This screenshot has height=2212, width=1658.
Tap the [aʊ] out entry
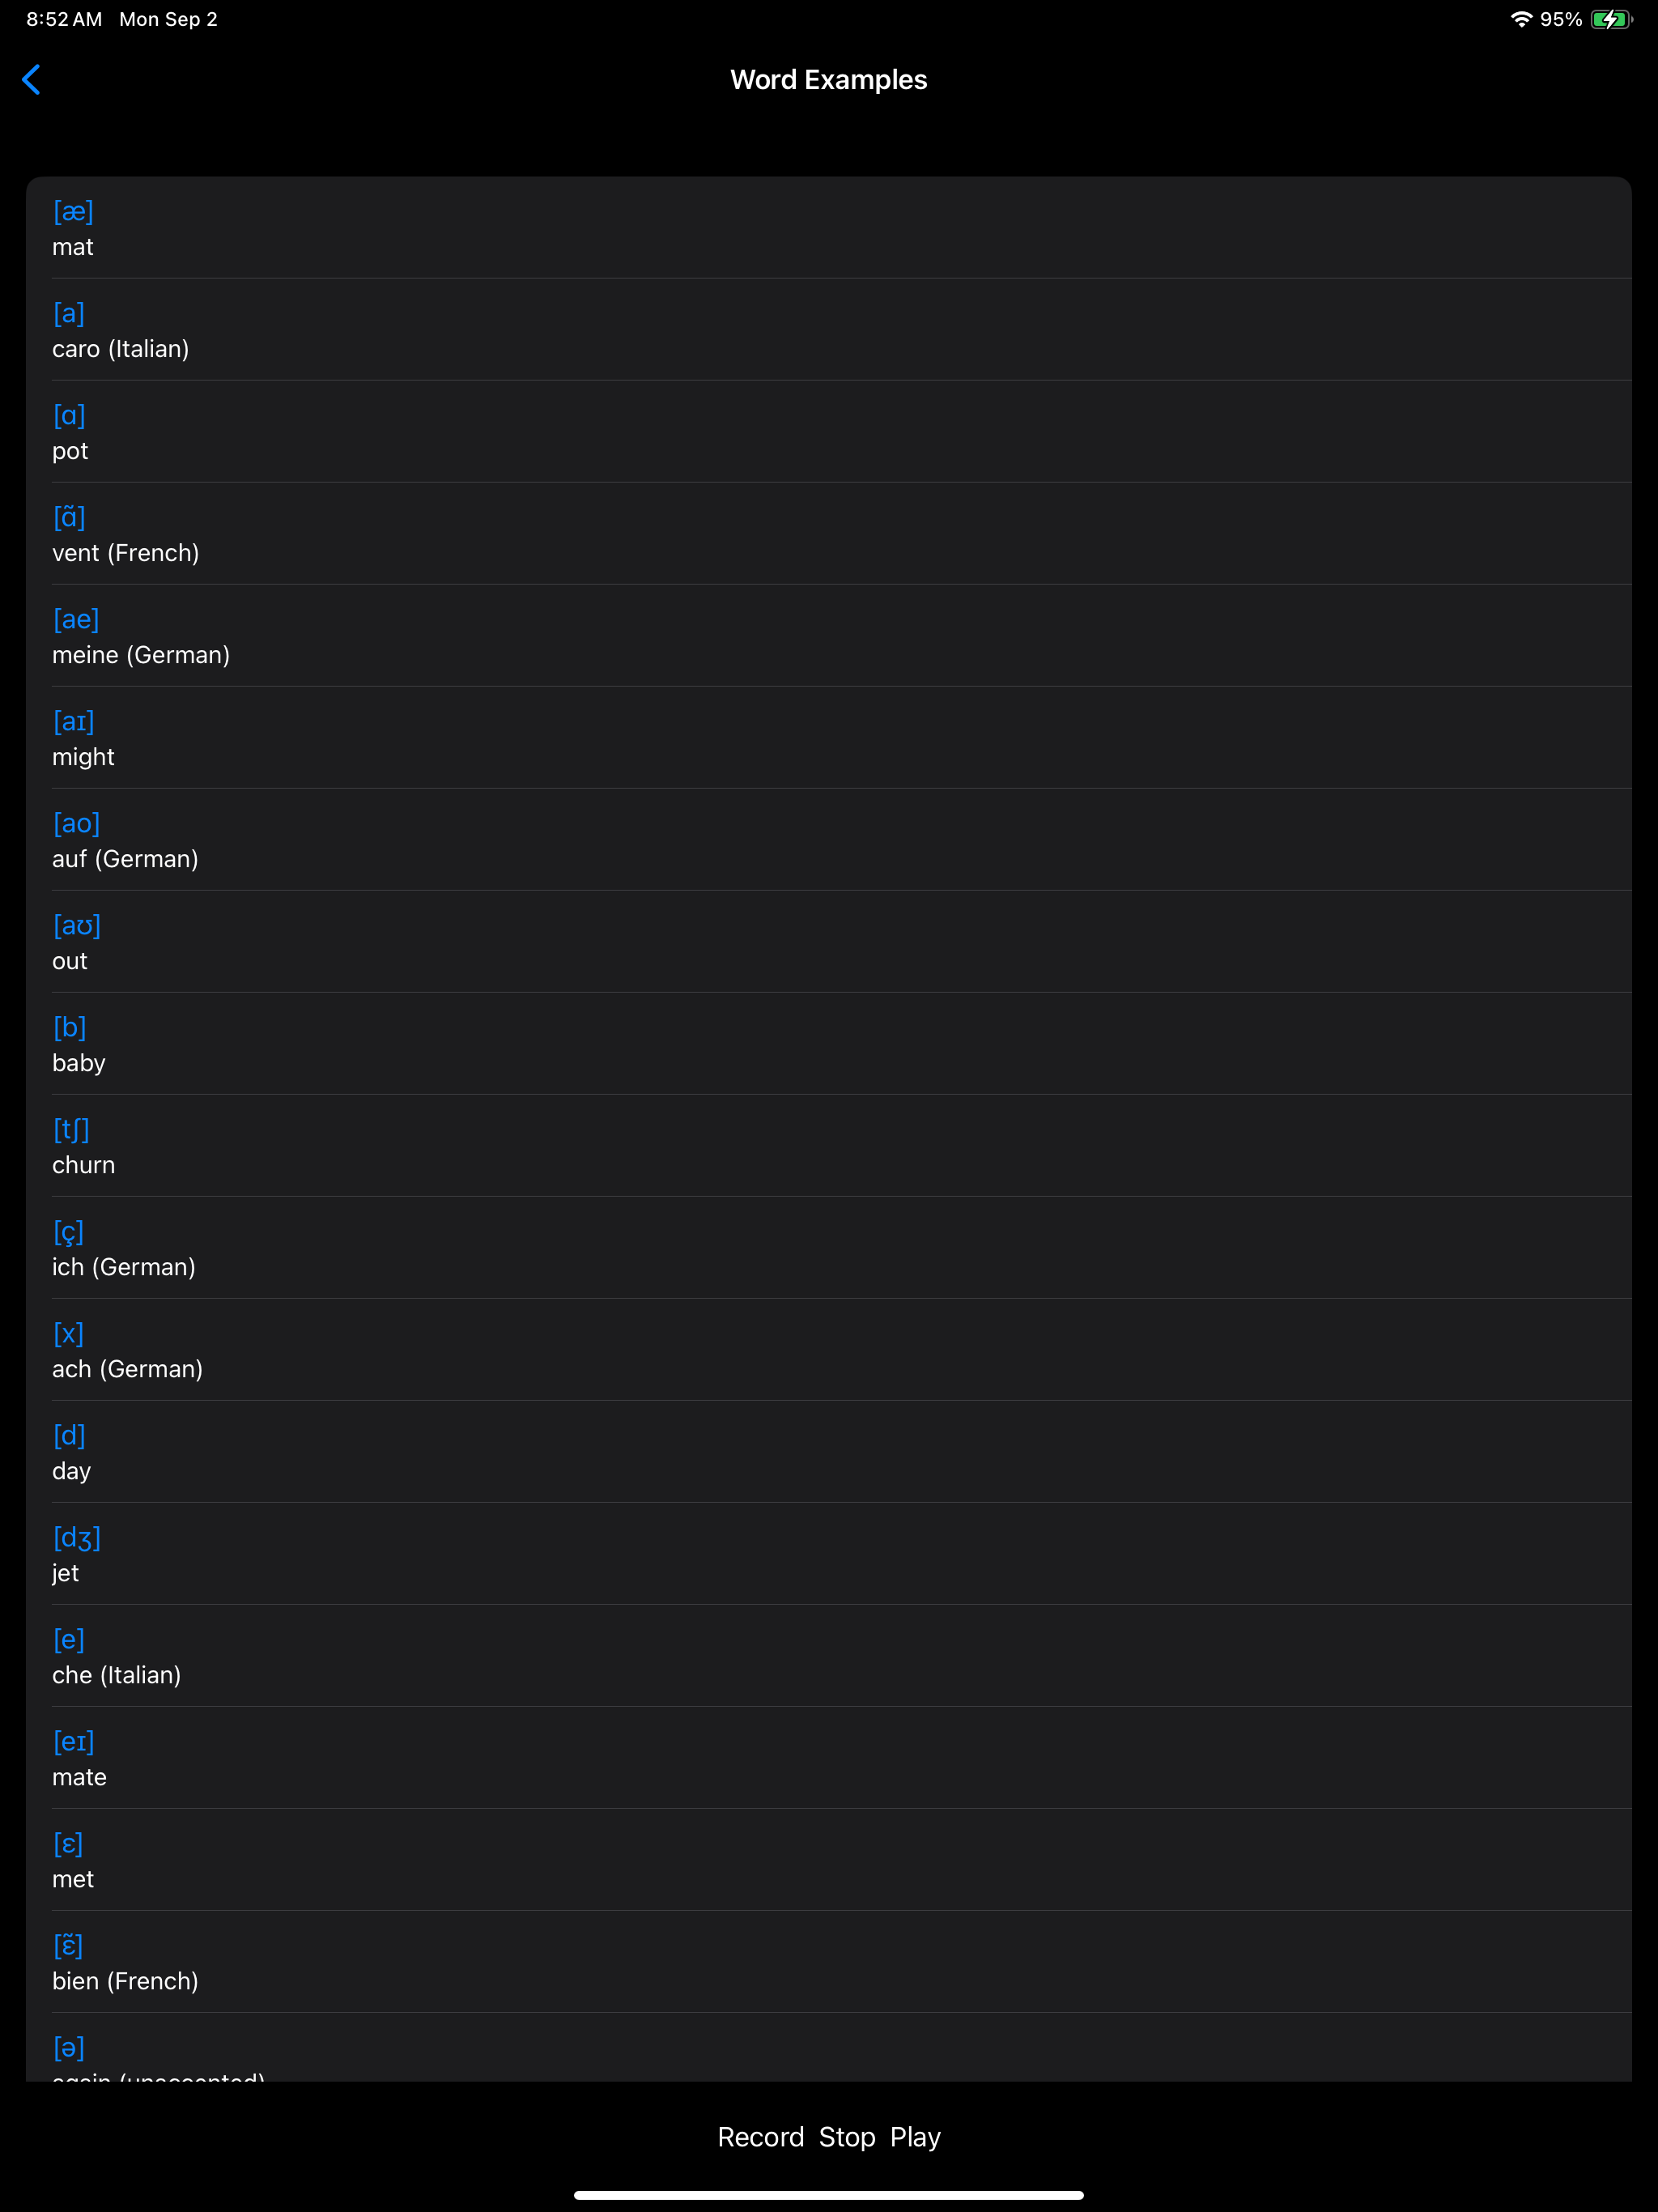[x=828, y=942]
